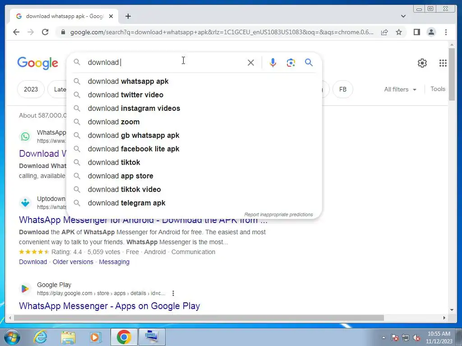
Task: Launch Internet Explorer from taskbar
Action: [x=40, y=337]
